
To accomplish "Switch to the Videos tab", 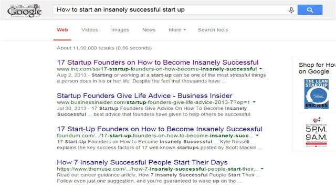I will coord(90,30).
